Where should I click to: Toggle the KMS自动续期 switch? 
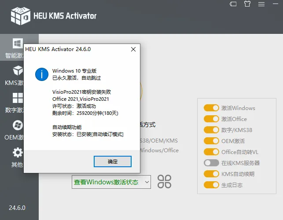[x=211, y=174]
